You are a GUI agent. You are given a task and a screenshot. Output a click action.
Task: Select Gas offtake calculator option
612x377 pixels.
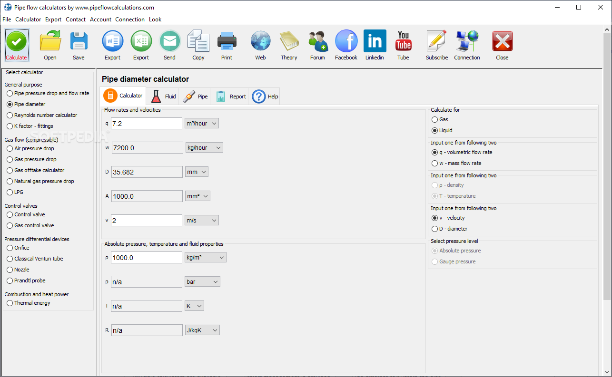coord(36,170)
